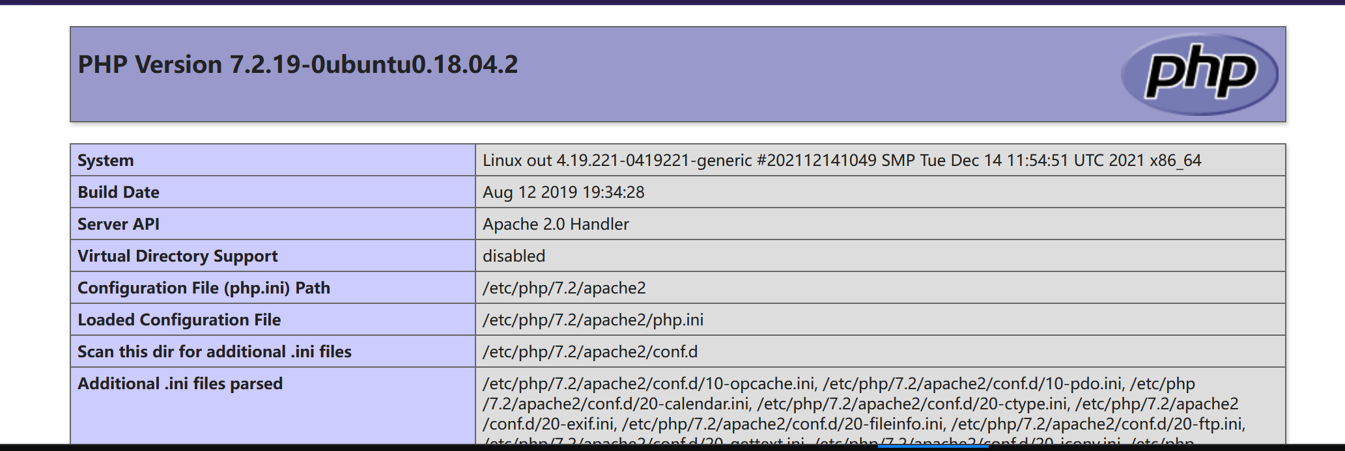Click the disabled value cell

(881, 256)
